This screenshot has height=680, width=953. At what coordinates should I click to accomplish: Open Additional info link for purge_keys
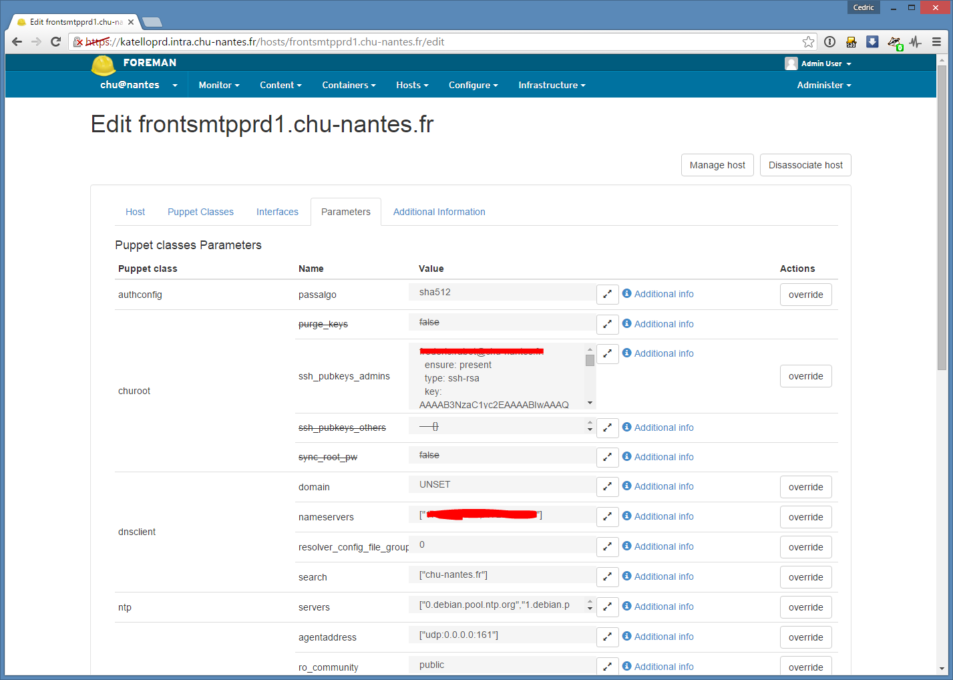click(663, 324)
